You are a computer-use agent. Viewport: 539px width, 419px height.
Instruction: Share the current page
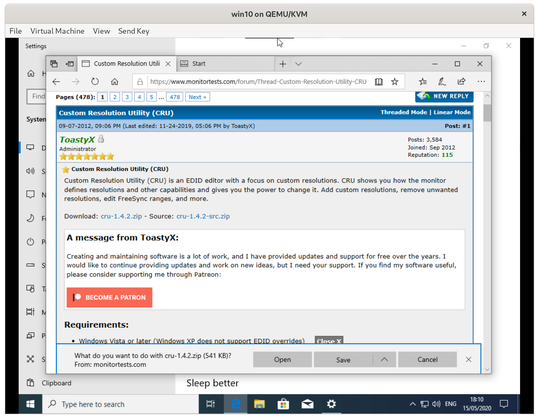tap(462, 81)
